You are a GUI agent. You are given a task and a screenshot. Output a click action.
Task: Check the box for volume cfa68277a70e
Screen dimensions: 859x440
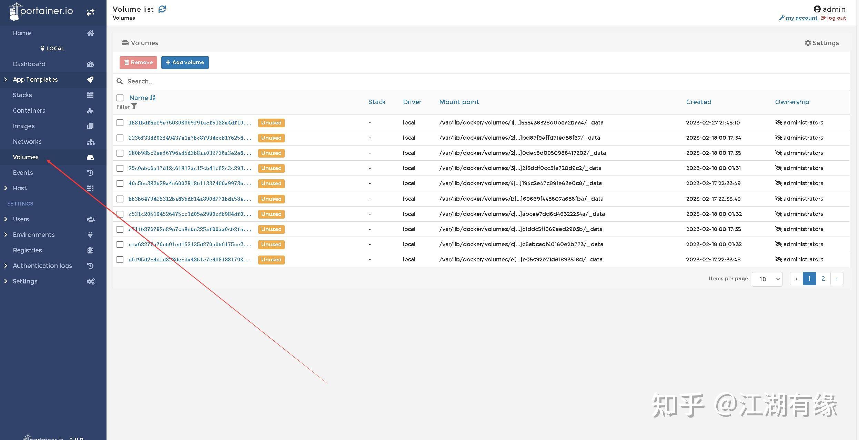point(120,244)
